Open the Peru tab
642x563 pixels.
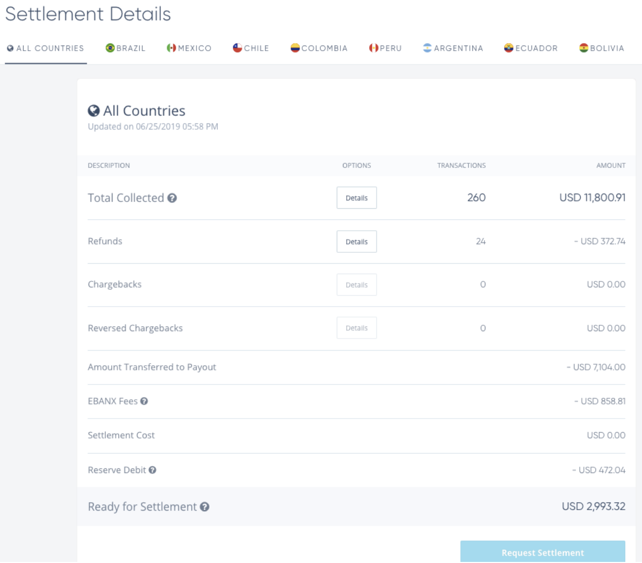click(x=385, y=48)
